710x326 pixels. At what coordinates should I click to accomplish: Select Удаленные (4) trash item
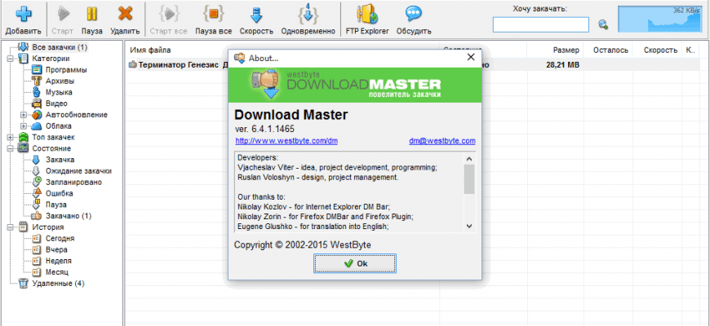point(58,284)
